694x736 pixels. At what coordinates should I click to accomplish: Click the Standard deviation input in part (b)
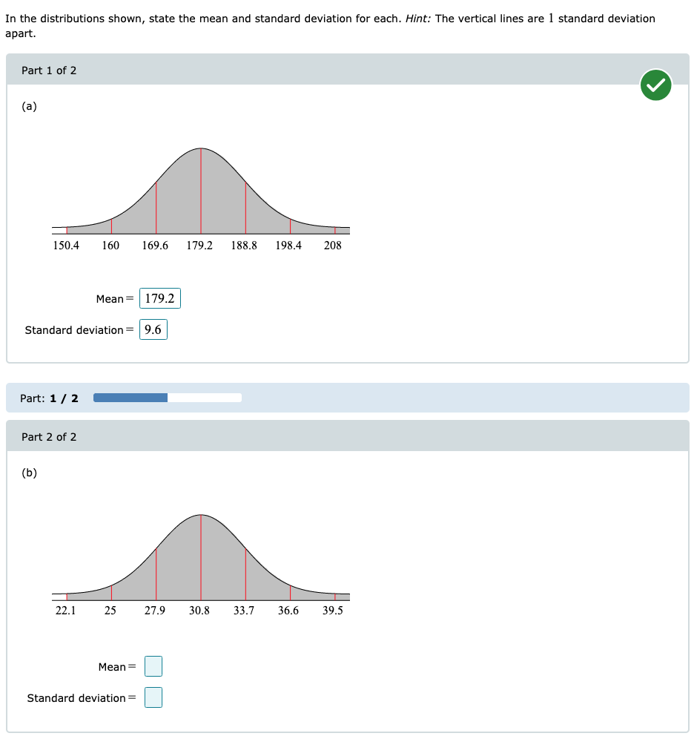pyautogui.click(x=153, y=697)
